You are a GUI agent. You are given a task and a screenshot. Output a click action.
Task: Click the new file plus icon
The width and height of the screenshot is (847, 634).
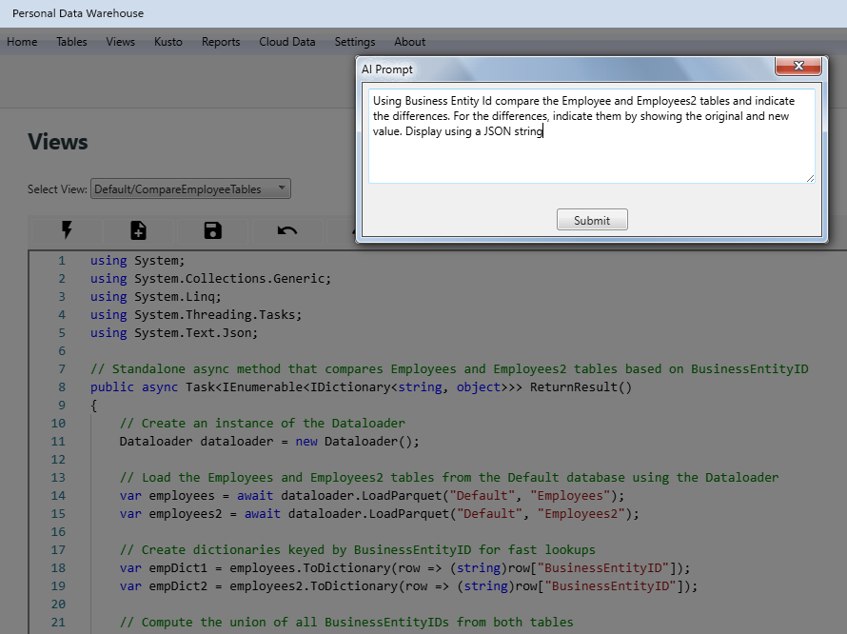click(139, 229)
